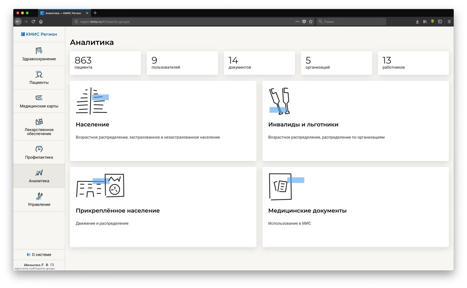Toggle the browser sidebar view
The width and height of the screenshot is (467, 288).
click(440, 22)
